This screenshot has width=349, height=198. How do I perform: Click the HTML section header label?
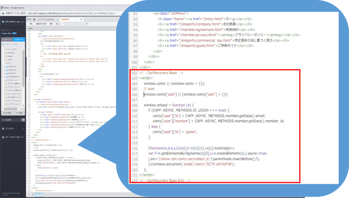point(30,29)
